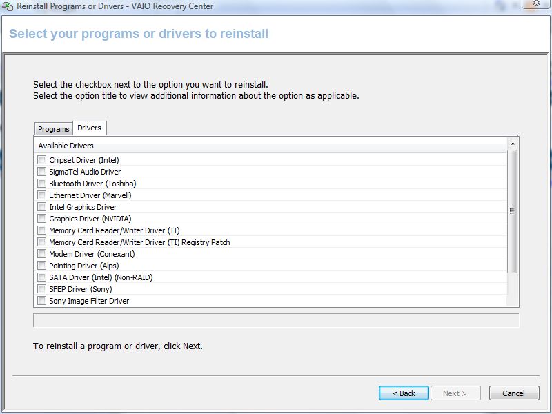This screenshot has height=414, width=552.
Task: Select the SFEP Driver (Sony) checkbox
Action: [42, 289]
